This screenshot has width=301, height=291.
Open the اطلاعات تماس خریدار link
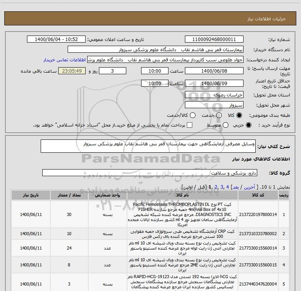[x=64, y=60]
